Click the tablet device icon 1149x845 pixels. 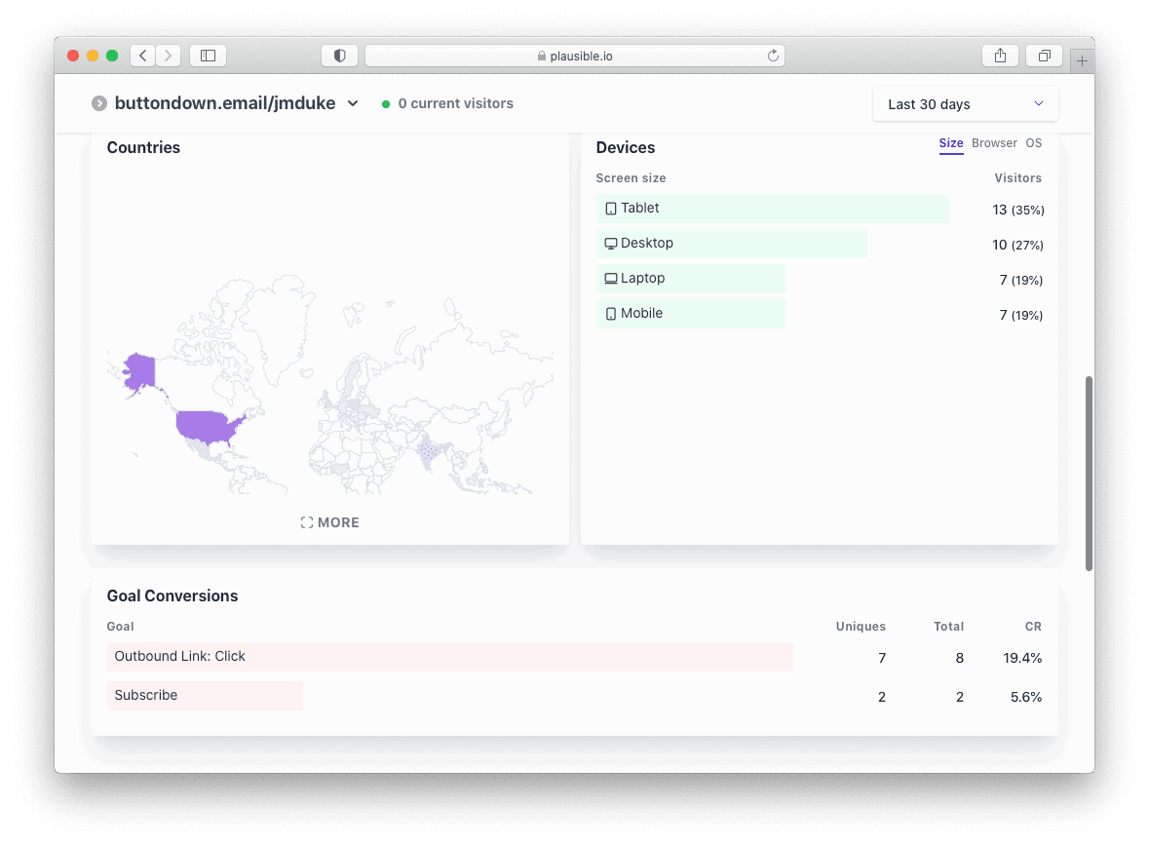611,208
